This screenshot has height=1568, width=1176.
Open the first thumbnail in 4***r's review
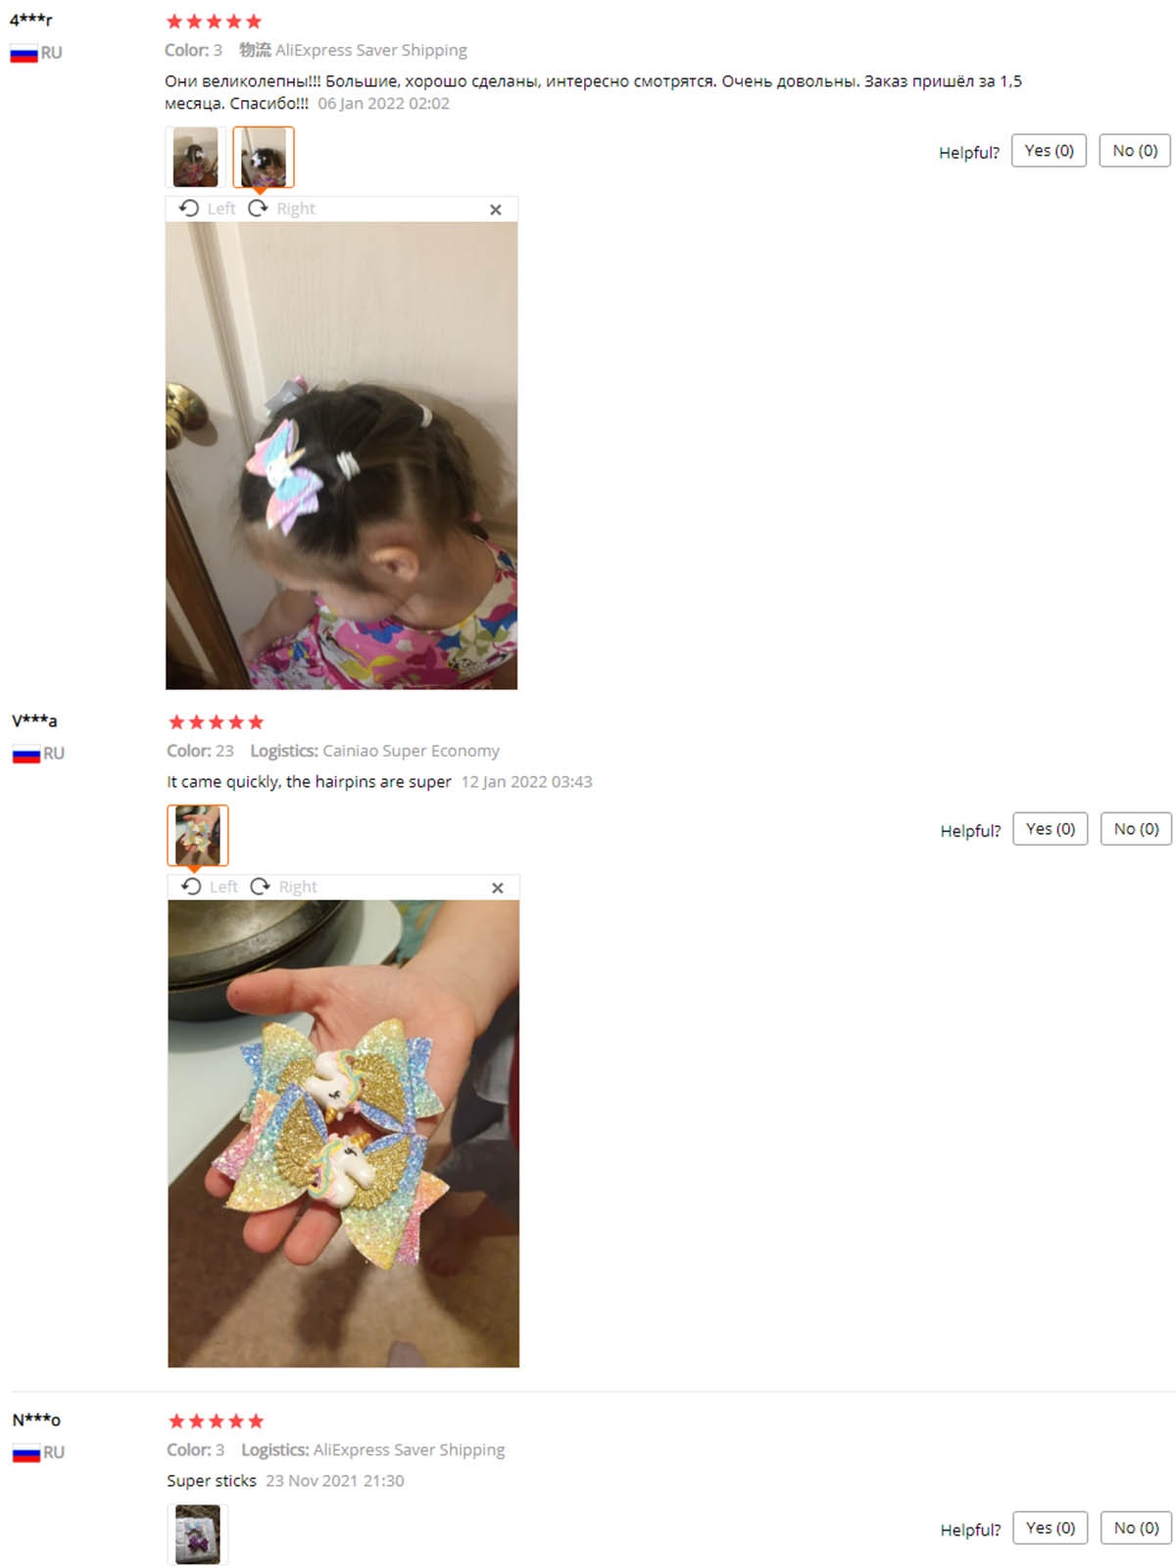pyautogui.click(x=196, y=157)
